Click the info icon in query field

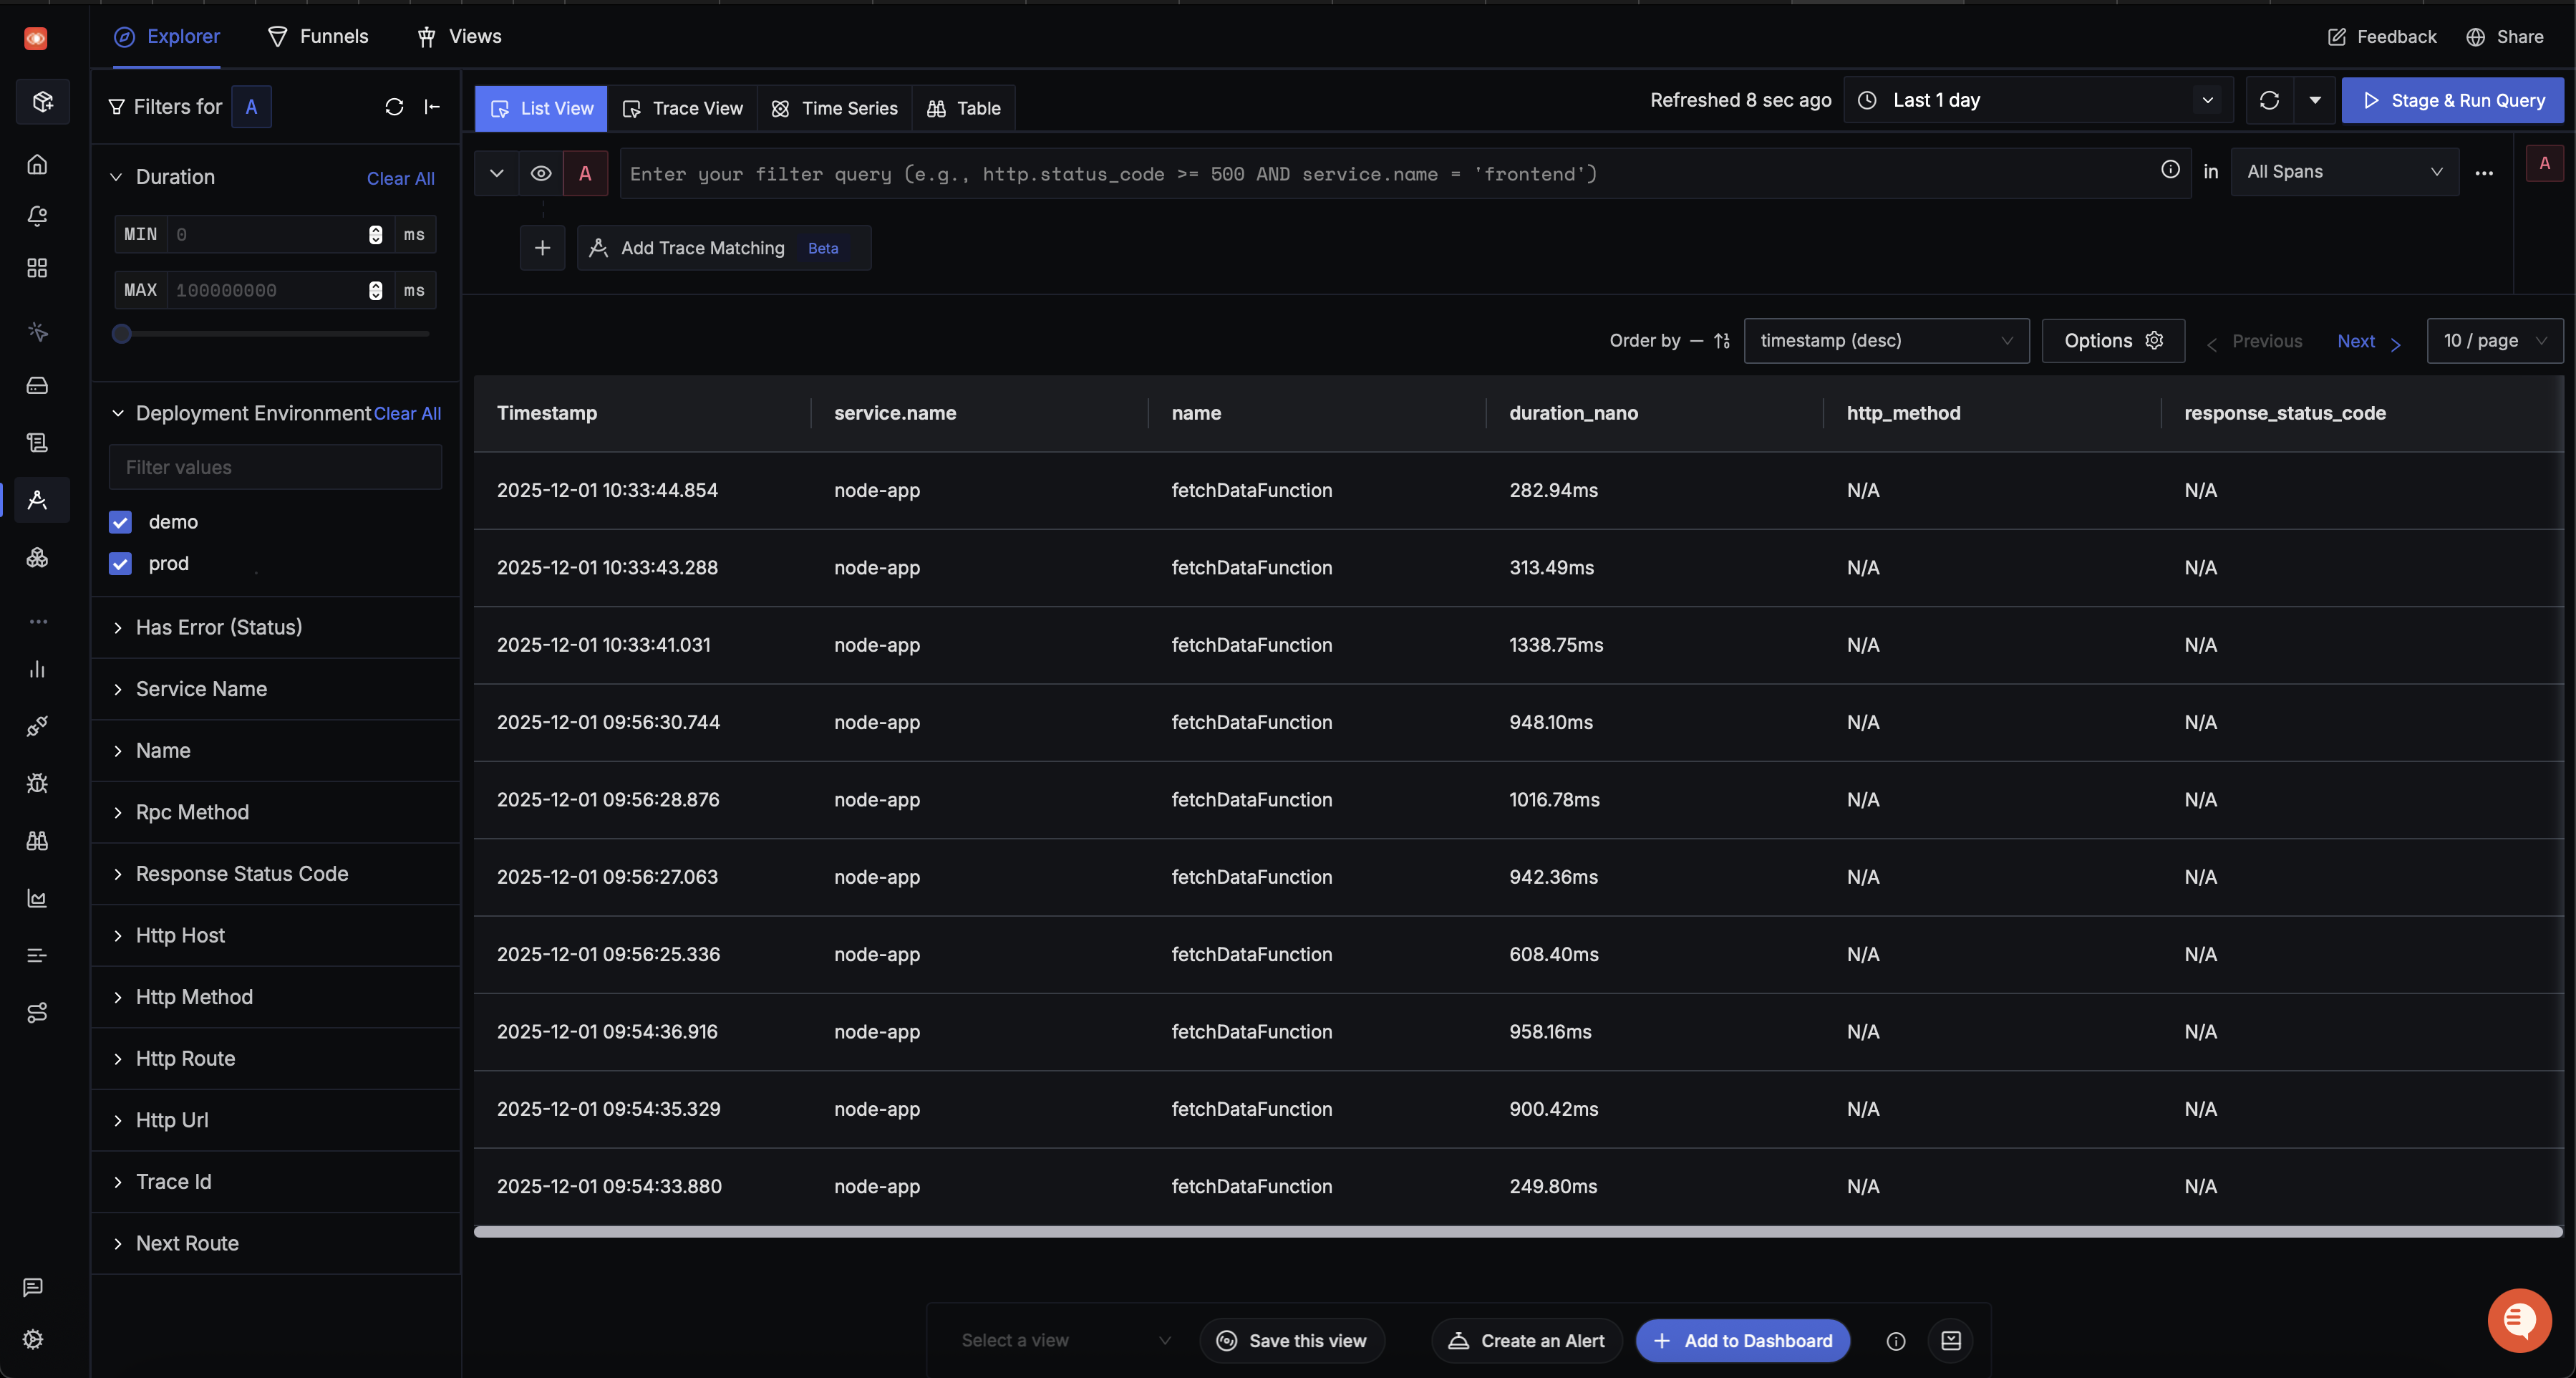[2170, 170]
